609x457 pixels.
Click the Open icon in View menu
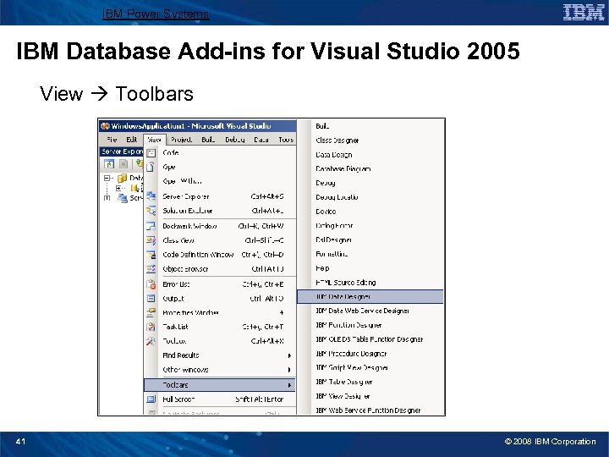pos(151,167)
